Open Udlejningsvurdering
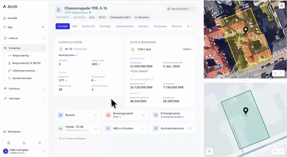Screen dimensions: 287x157 click(x=24, y=71)
